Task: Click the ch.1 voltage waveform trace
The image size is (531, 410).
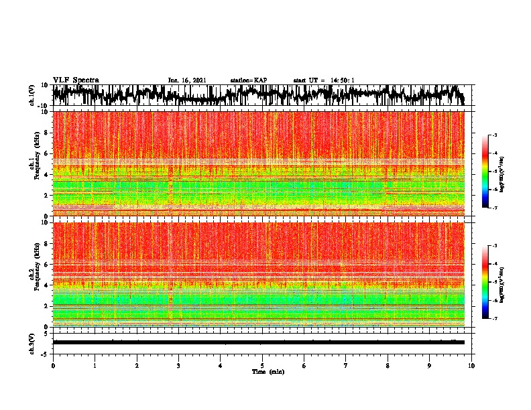Action: click(x=258, y=94)
